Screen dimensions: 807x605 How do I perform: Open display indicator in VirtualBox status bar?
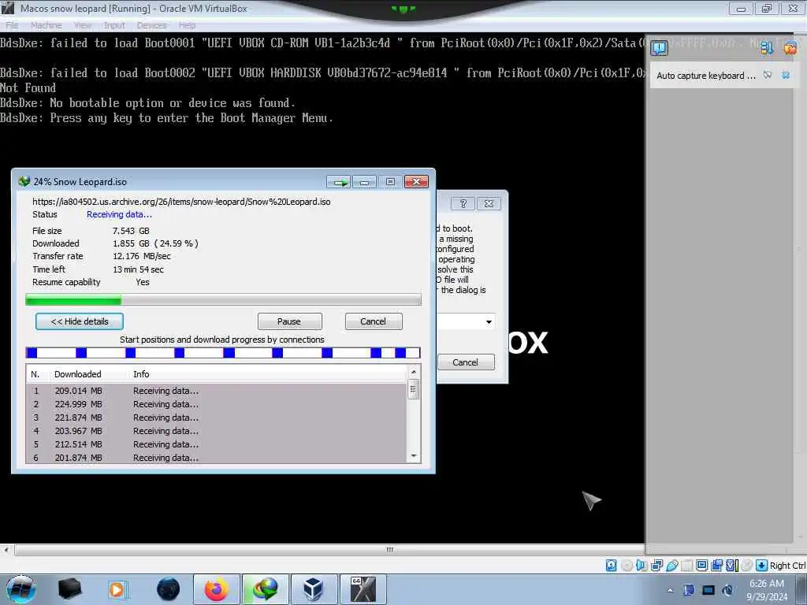pos(701,566)
